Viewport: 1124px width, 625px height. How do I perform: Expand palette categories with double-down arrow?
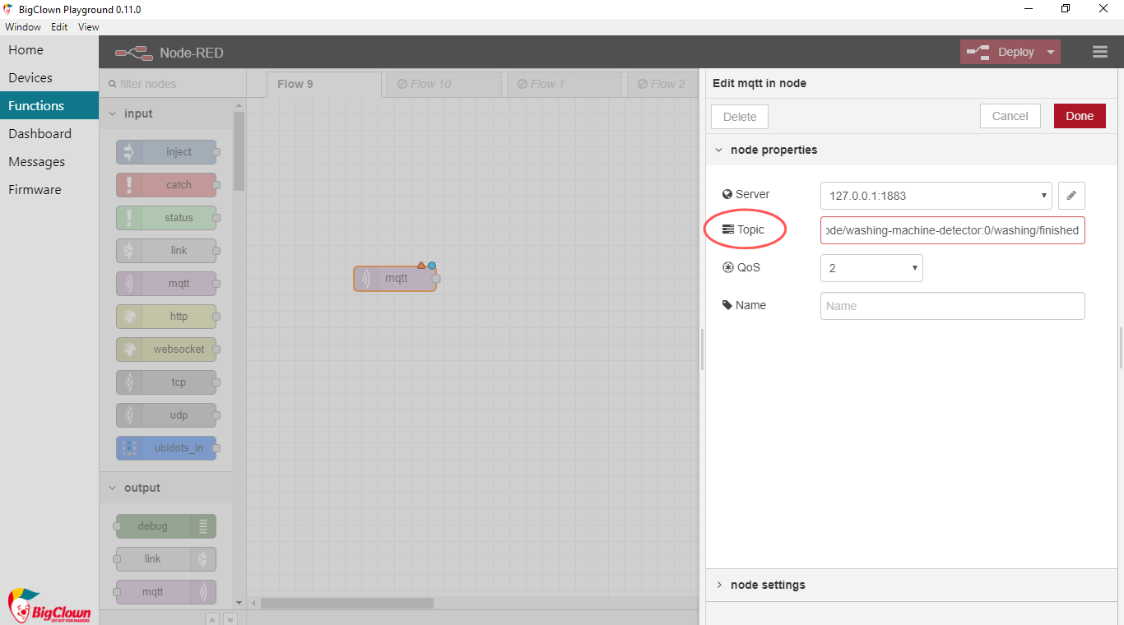[230, 619]
